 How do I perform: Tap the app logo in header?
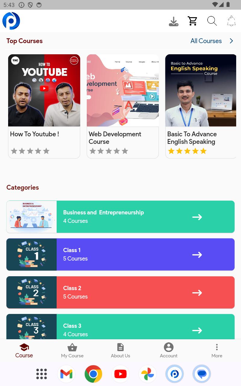click(11, 21)
